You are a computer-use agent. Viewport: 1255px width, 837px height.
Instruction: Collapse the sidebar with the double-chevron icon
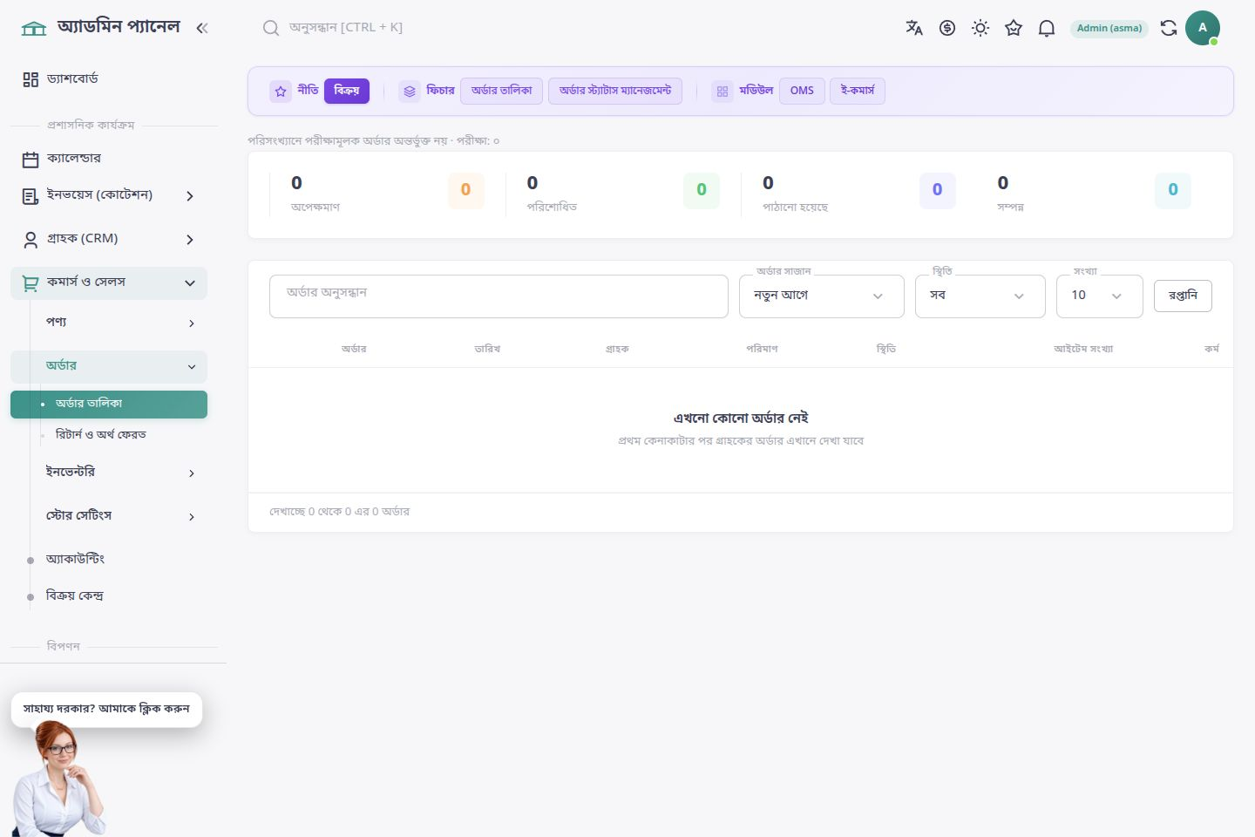click(x=202, y=28)
